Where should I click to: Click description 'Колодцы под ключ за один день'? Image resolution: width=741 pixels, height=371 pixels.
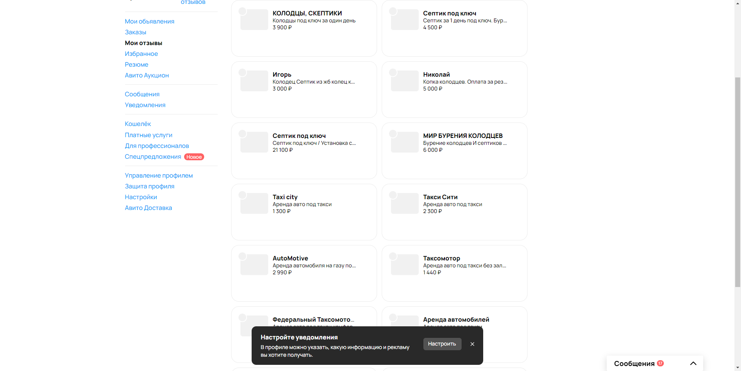pyautogui.click(x=314, y=21)
